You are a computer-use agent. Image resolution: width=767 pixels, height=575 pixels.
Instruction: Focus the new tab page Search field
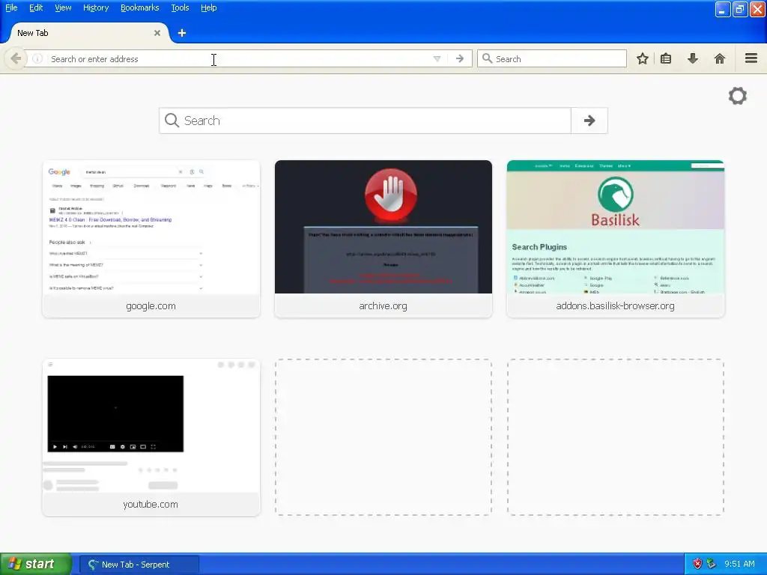click(365, 121)
